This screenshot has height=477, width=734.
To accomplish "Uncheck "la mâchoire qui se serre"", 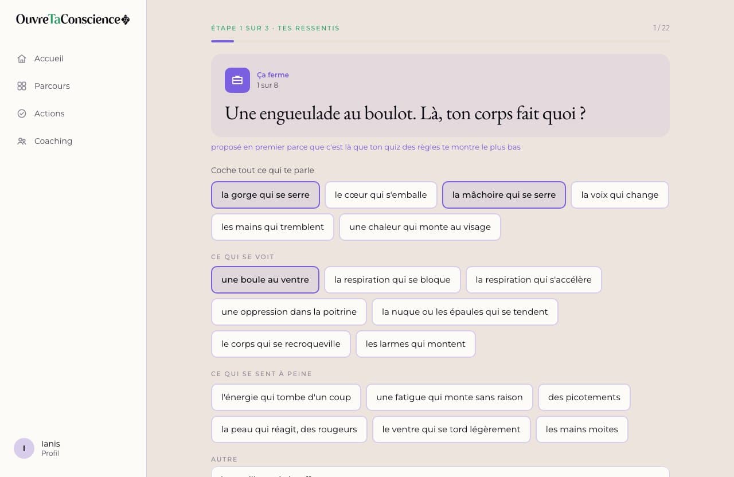I will coord(504,195).
